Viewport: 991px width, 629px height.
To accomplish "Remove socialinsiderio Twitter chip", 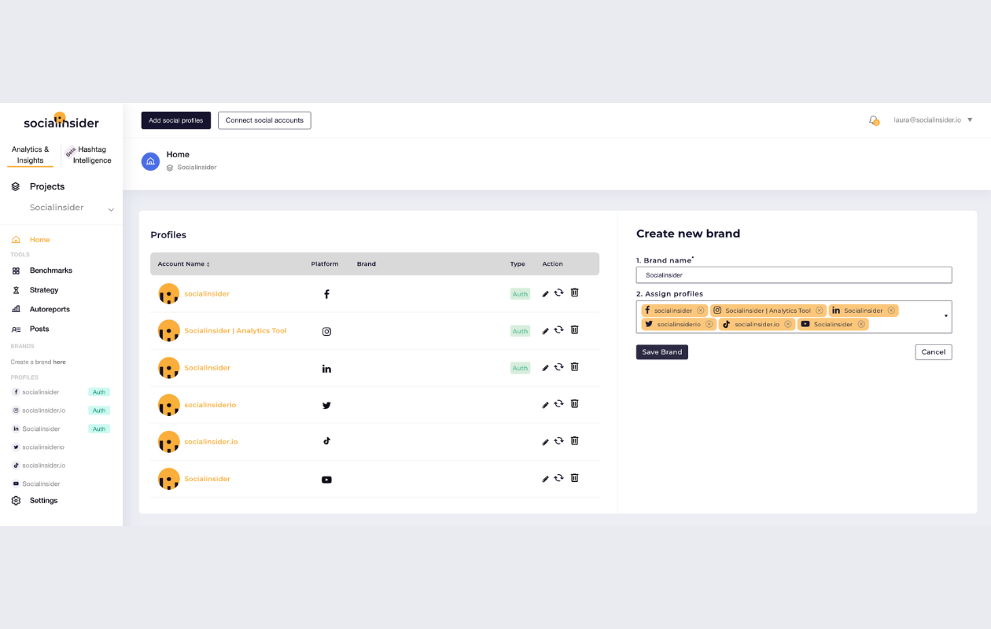I will click(709, 324).
